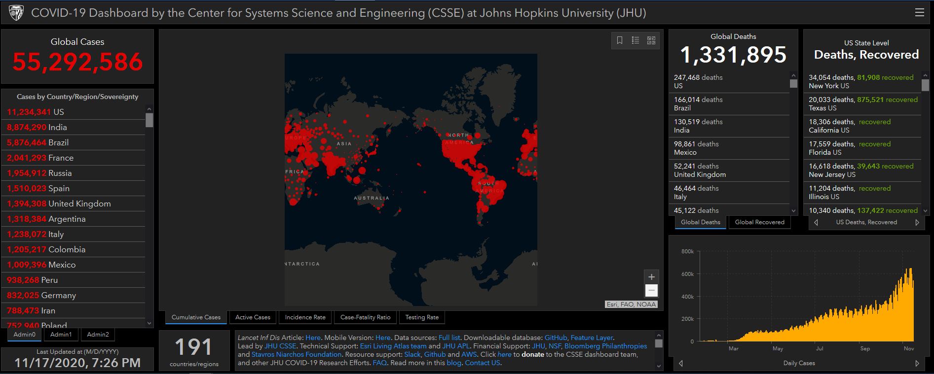Switch to Cumulative Cases tab
Viewport: 934px width, 374px height.
[196, 317]
